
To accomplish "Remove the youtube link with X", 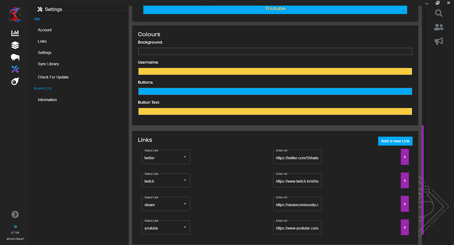I will (405, 227).
